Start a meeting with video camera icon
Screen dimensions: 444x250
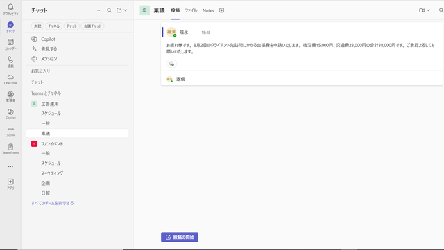pos(422,10)
